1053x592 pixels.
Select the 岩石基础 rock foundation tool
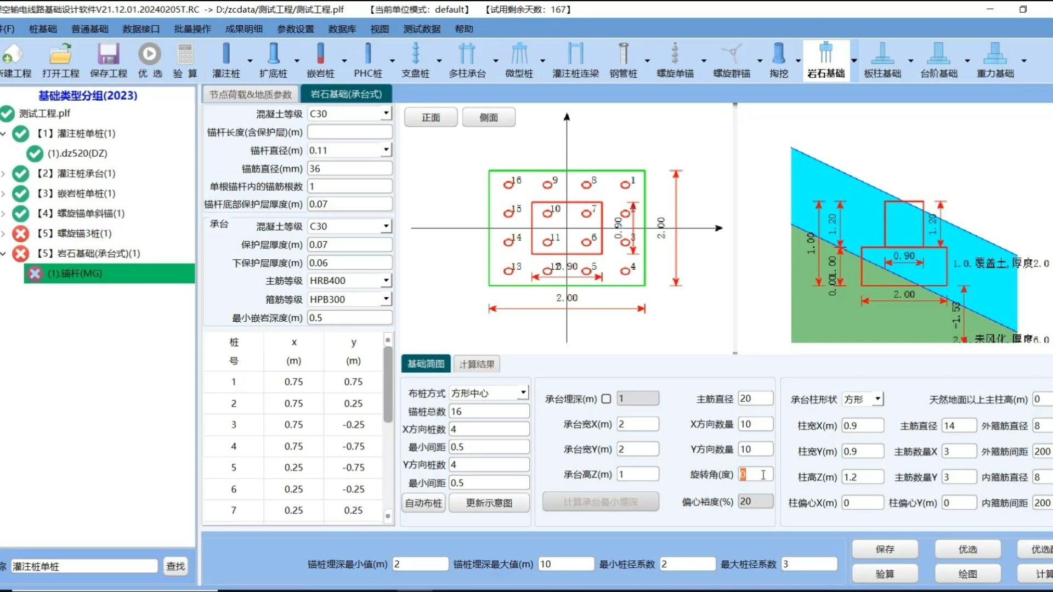[x=827, y=60]
